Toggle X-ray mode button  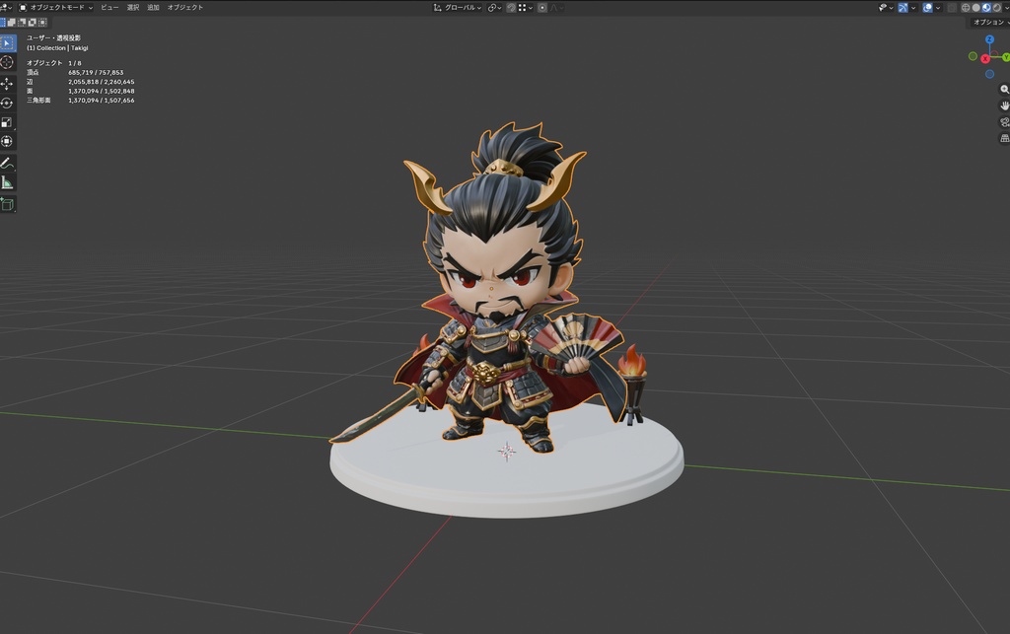pos(952,8)
